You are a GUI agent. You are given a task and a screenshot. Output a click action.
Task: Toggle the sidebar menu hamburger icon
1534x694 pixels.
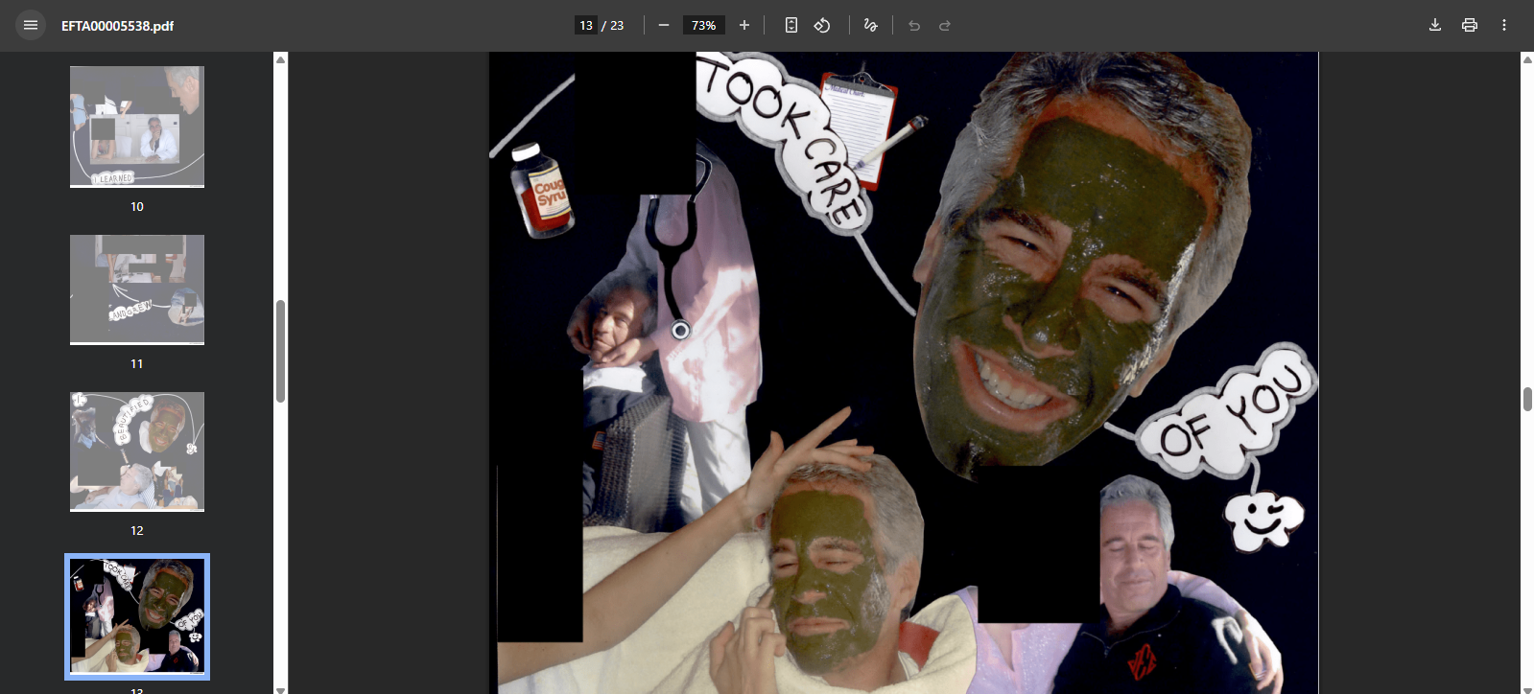[x=31, y=25]
